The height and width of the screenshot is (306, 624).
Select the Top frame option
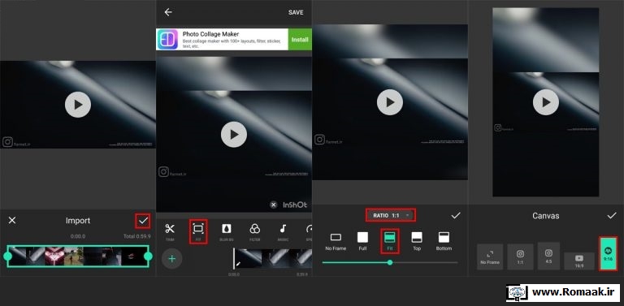[x=417, y=241]
